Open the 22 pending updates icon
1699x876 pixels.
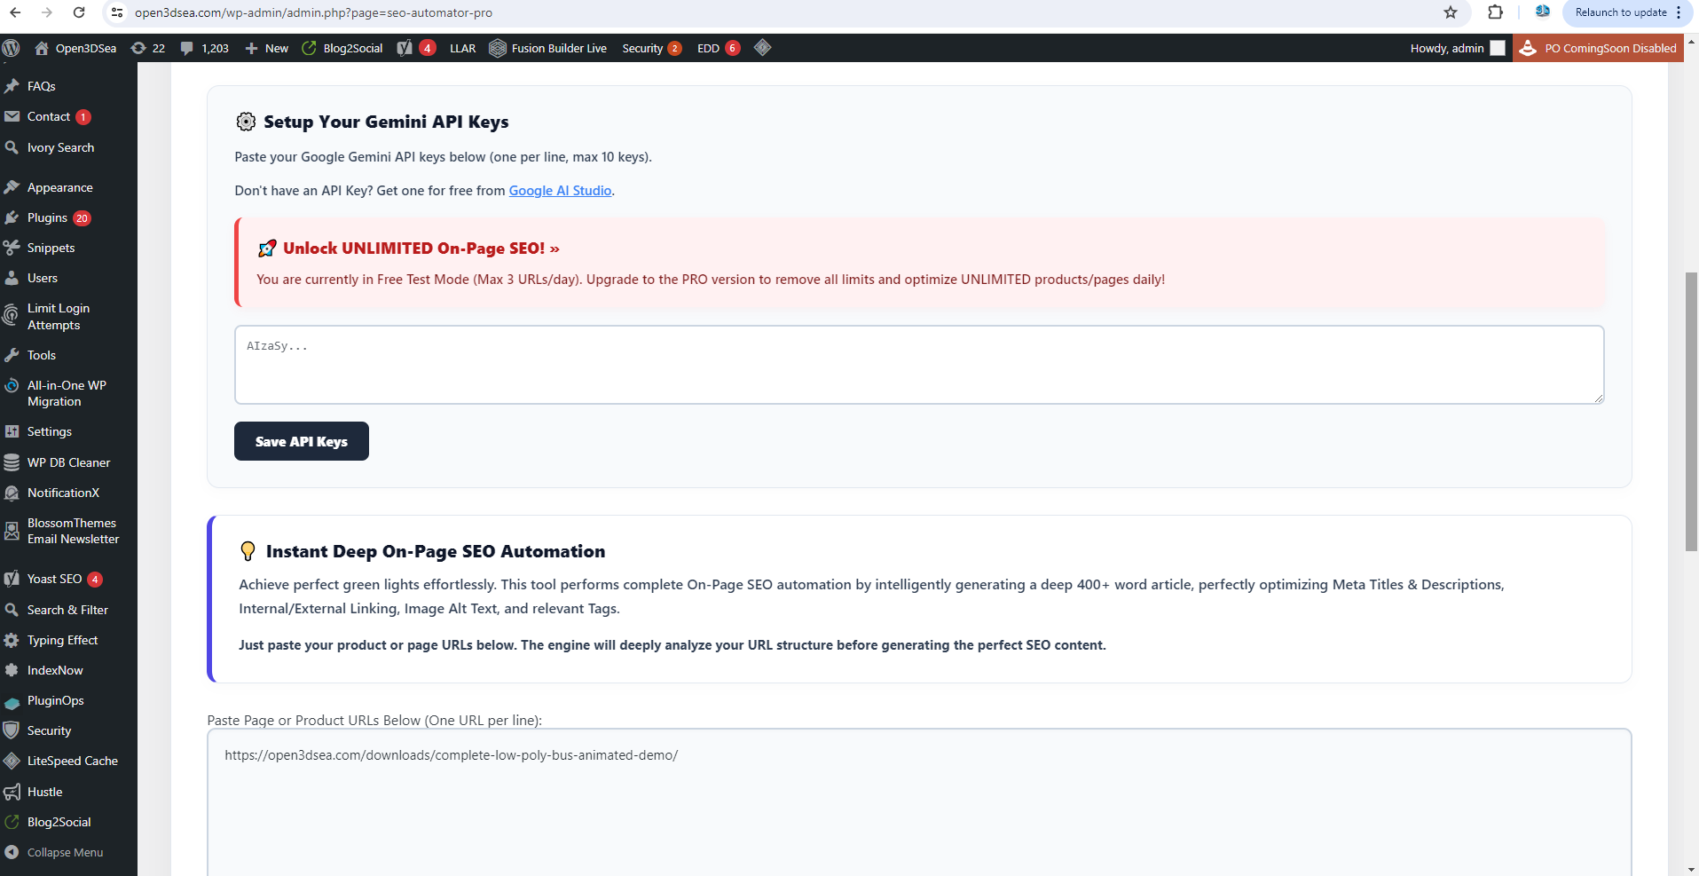[147, 48]
